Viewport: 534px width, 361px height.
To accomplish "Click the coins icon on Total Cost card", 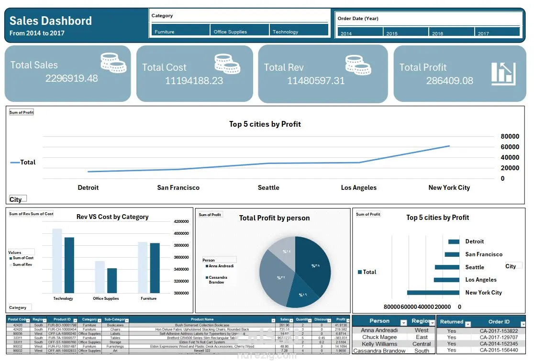I will (227, 64).
